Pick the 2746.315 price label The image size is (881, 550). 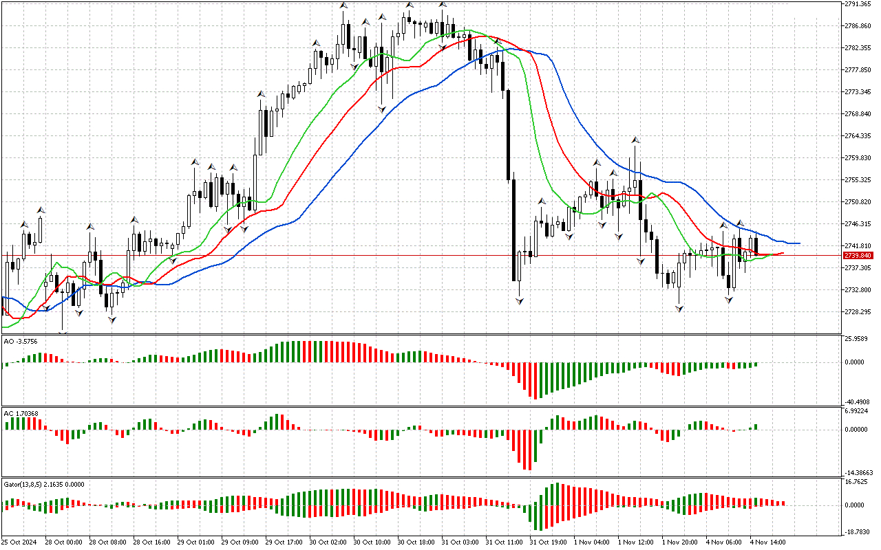pos(857,224)
